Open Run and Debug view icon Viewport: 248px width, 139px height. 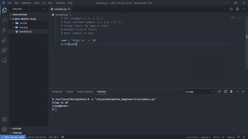[x=4, y=40]
